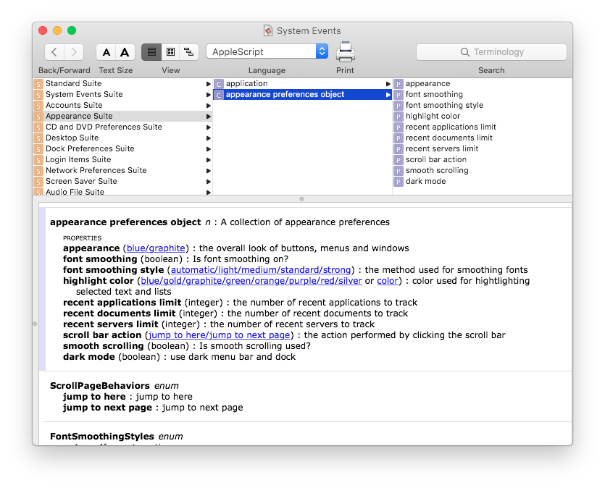The width and height of the screenshot is (605, 488).
Task: Click the Standard Suite S icon
Action: click(38, 84)
